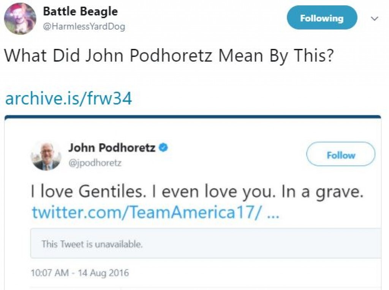Click the blue verified badge next to John Podhoretz
This screenshot has width=389, height=290.
163,147
